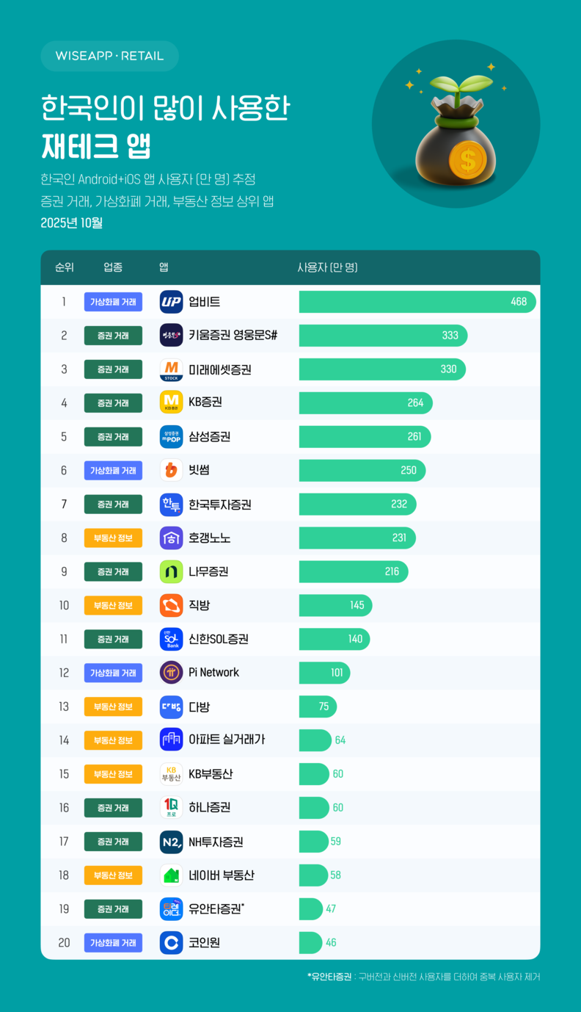581x1012 pixels.
Task: Click the 직방 orange app icon
Action: pyautogui.click(x=171, y=605)
